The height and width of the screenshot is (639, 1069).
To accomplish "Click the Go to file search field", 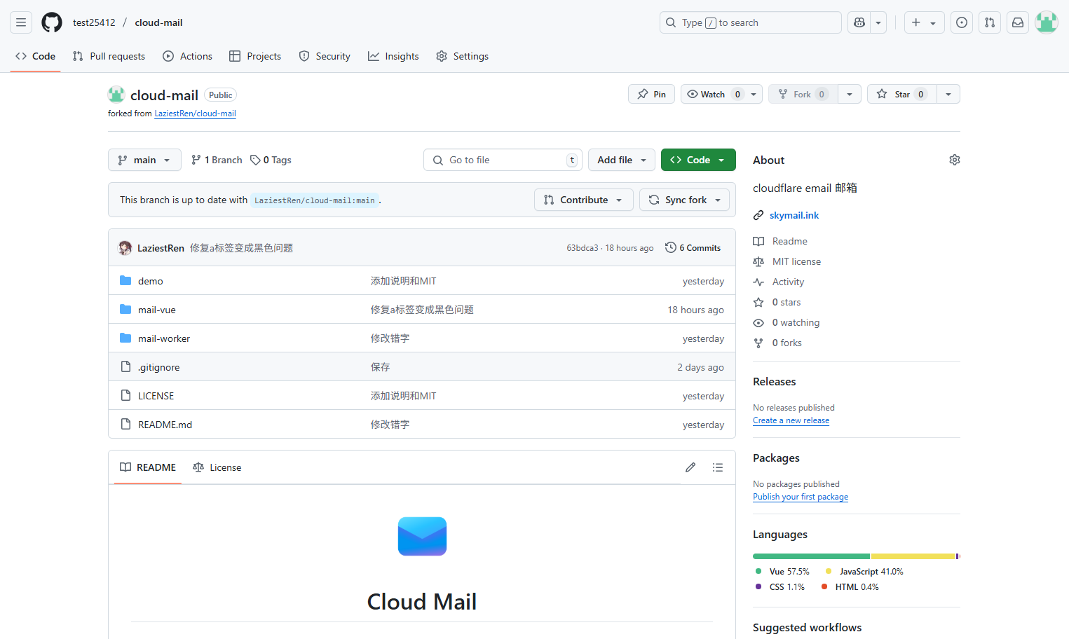I will click(502, 159).
